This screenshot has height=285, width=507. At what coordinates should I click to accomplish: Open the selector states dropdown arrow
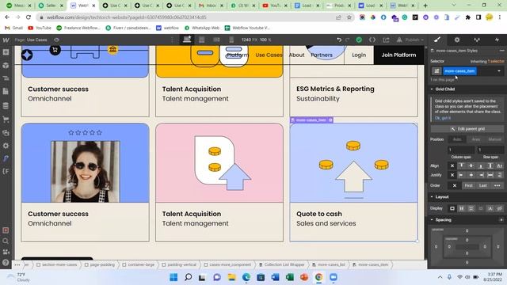pyautogui.click(x=499, y=70)
